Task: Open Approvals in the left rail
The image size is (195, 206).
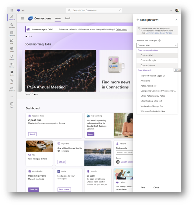Action: click(12, 26)
